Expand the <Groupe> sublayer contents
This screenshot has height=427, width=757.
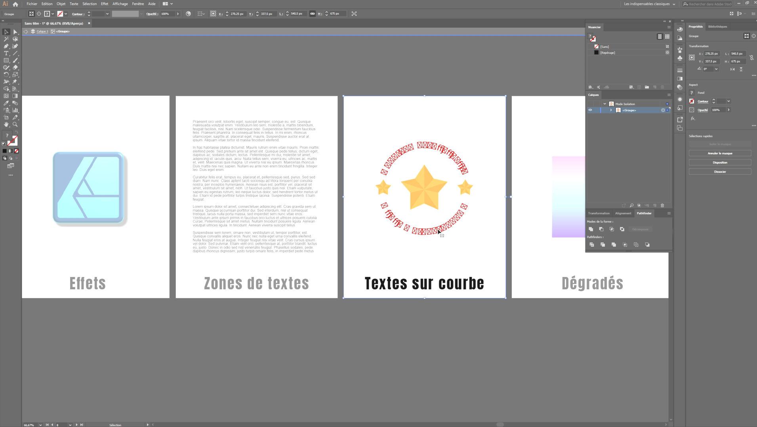(x=611, y=110)
